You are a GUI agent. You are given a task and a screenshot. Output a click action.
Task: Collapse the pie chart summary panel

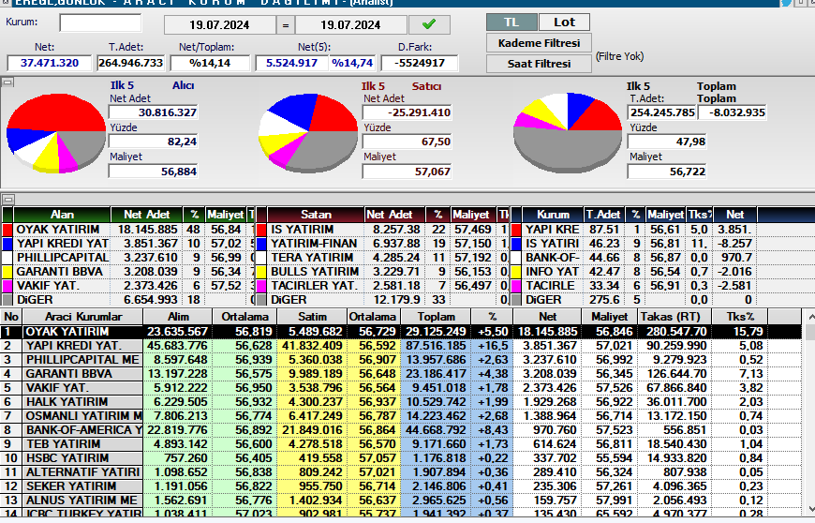click(x=7, y=82)
